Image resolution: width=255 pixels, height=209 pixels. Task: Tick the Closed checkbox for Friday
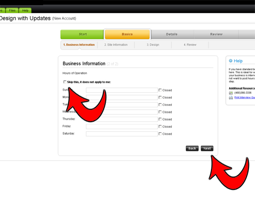point(160,126)
